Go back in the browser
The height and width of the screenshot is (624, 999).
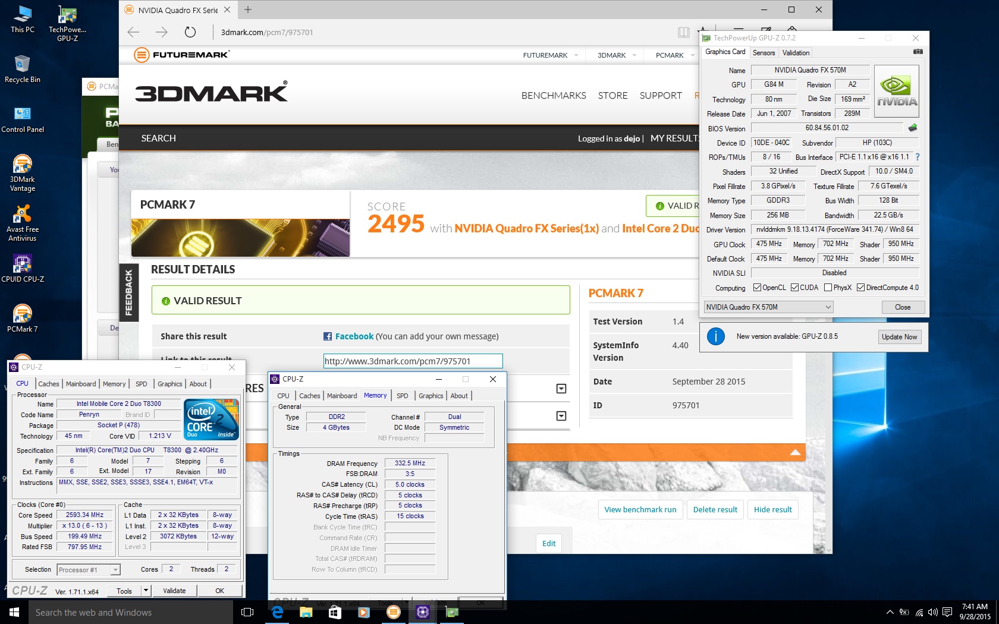[134, 32]
